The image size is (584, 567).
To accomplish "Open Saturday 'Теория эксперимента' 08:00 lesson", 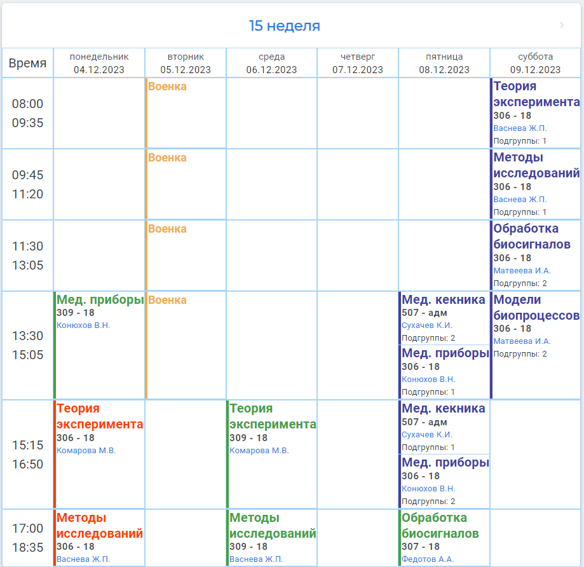I will 536,94.
